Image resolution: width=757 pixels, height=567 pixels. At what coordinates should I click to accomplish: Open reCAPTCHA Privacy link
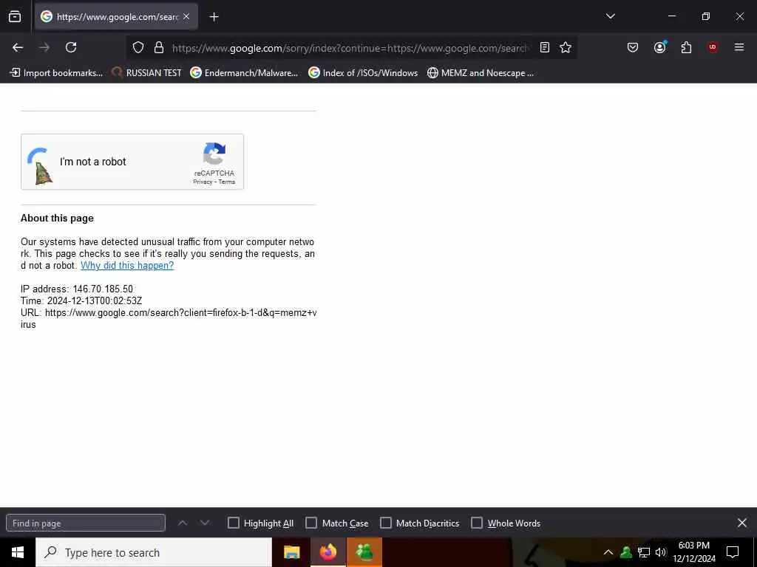[203, 182]
